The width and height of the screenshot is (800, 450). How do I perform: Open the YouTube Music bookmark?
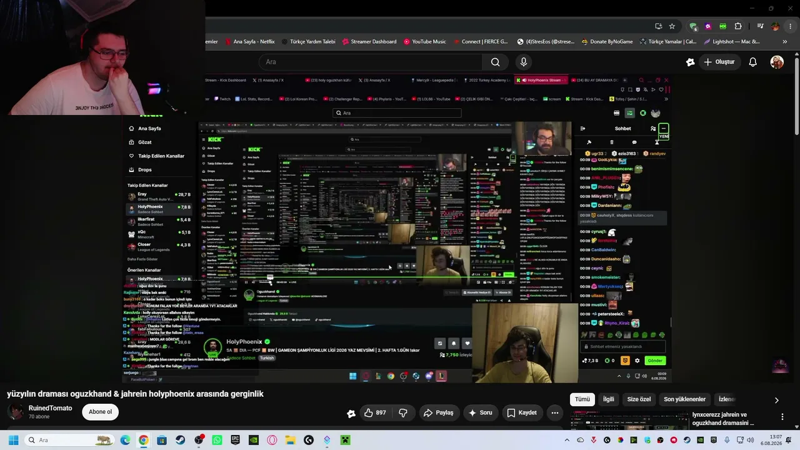424,42
